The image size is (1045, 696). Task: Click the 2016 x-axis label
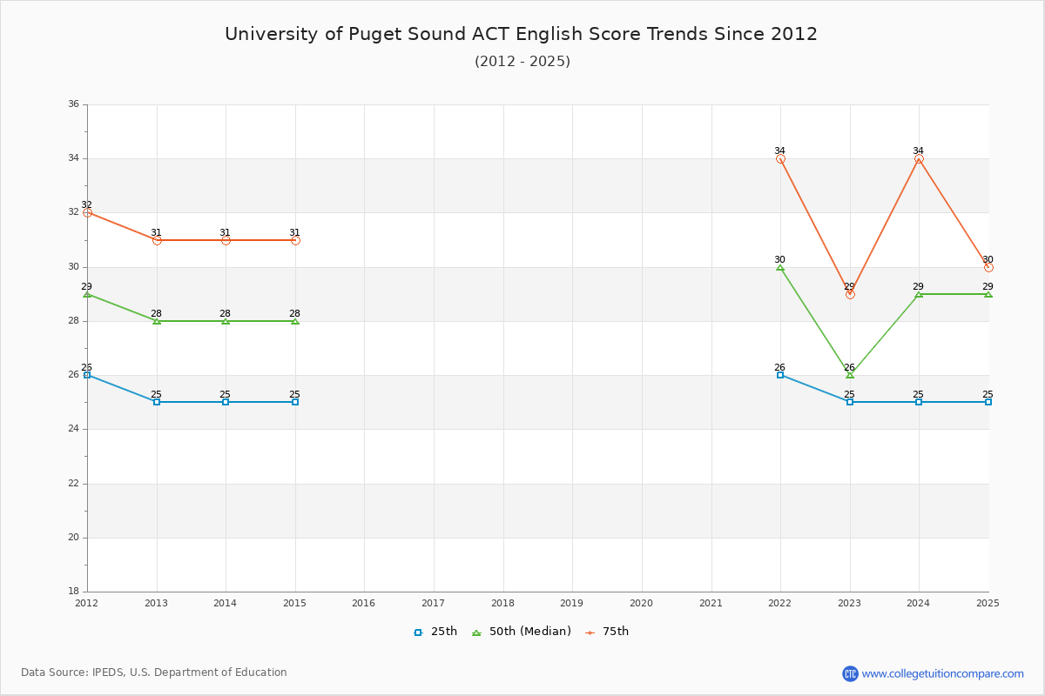click(364, 603)
